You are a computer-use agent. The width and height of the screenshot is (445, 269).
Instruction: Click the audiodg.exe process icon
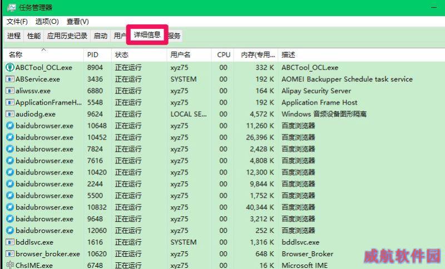pyautogui.click(x=10, y=114)
